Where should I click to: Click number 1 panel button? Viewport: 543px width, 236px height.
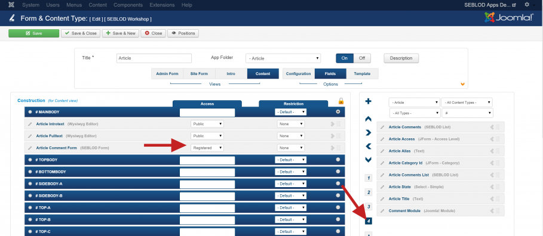point(369,178)
